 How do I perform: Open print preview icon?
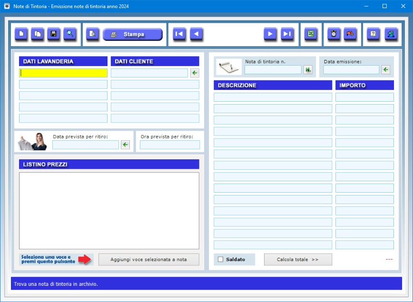92,34
